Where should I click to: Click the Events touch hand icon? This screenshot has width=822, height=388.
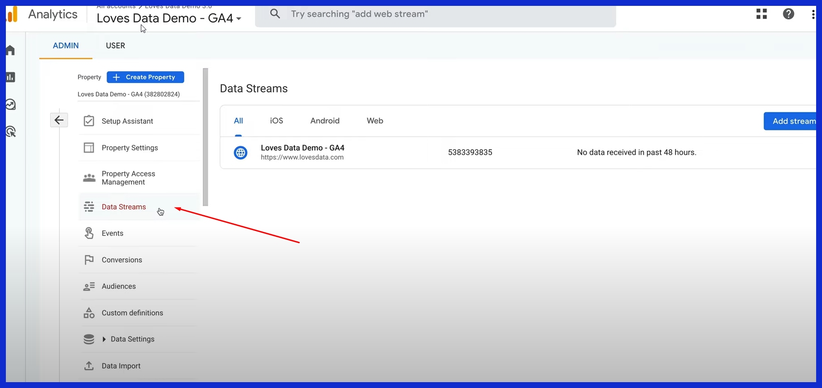point(89,233)
